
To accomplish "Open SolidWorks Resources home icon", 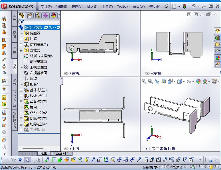I will click(217, 31).
